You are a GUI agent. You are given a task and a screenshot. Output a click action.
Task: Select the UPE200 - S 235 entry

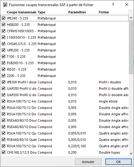coord(18,50)
